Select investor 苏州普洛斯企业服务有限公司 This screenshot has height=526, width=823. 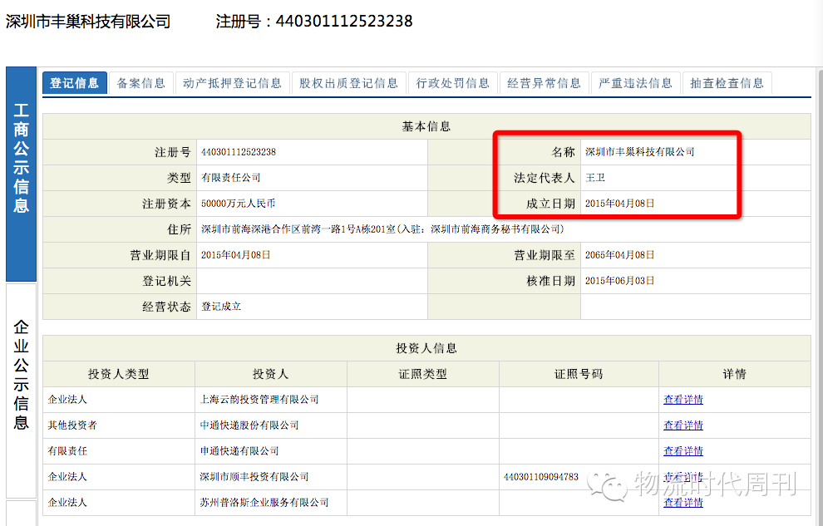264,503
